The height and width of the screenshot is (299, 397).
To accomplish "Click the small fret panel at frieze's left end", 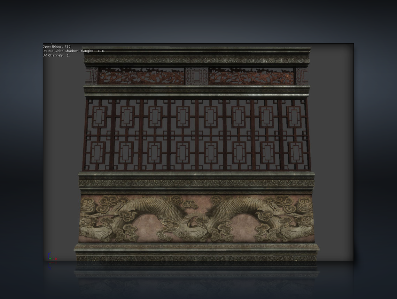I will point(91,76).
